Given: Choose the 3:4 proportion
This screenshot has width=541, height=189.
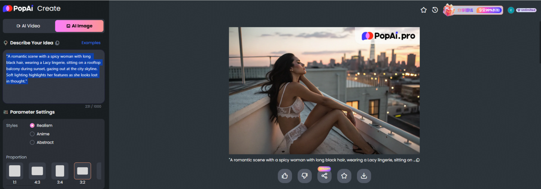Looking at the screenshot, I should click(x=60, y=171).
